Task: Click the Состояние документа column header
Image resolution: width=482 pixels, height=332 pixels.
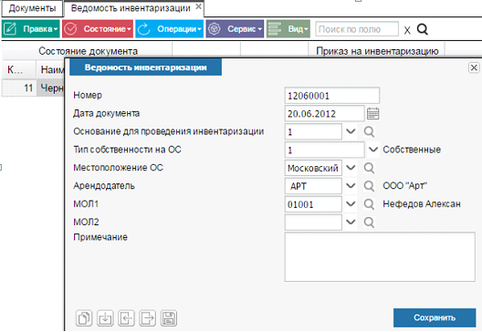Action: [x=88, y=51]
